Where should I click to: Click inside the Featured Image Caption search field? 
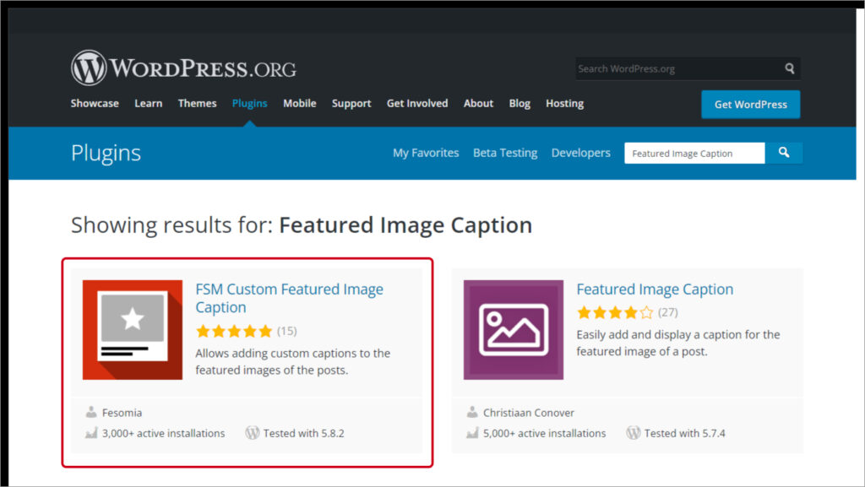(693, 153)
